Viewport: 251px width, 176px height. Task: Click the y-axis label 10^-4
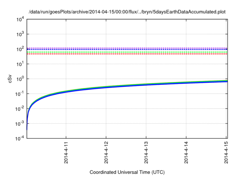pos(19,138)
